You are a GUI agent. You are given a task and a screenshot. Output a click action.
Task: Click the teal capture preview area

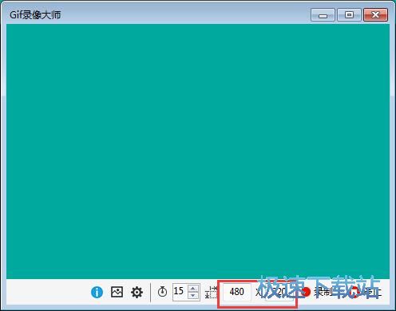pos(198,152)
